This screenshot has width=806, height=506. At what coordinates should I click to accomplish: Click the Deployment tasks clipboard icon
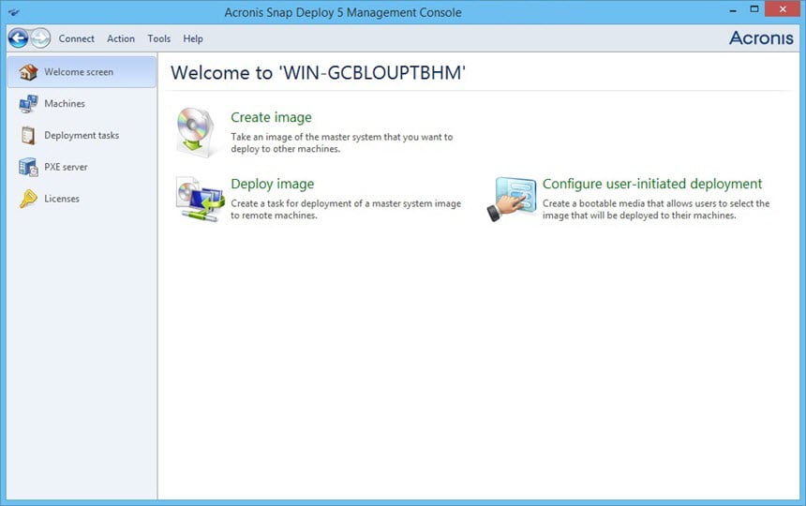[x=28, y=136]
